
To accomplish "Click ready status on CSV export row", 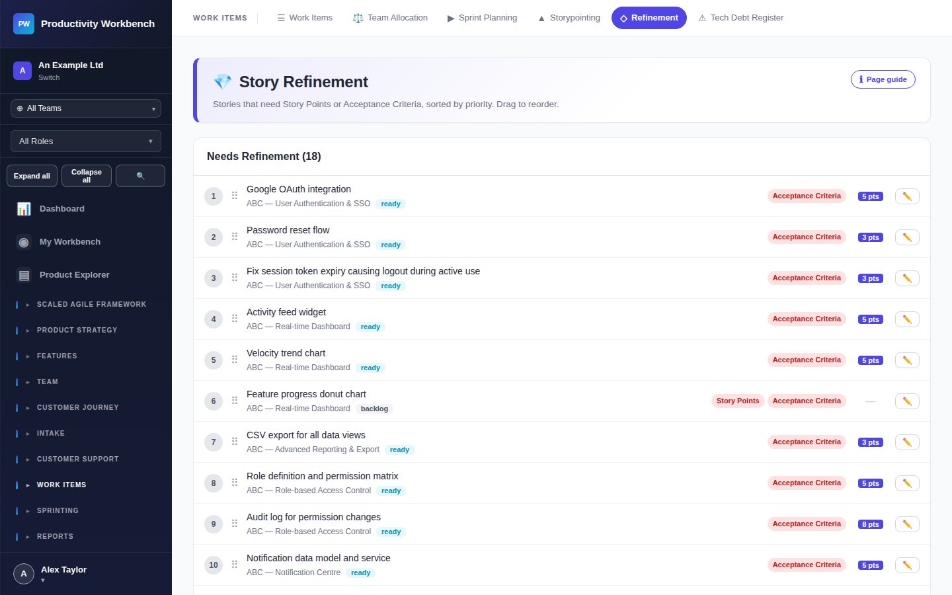I will (x=399, y=450).
